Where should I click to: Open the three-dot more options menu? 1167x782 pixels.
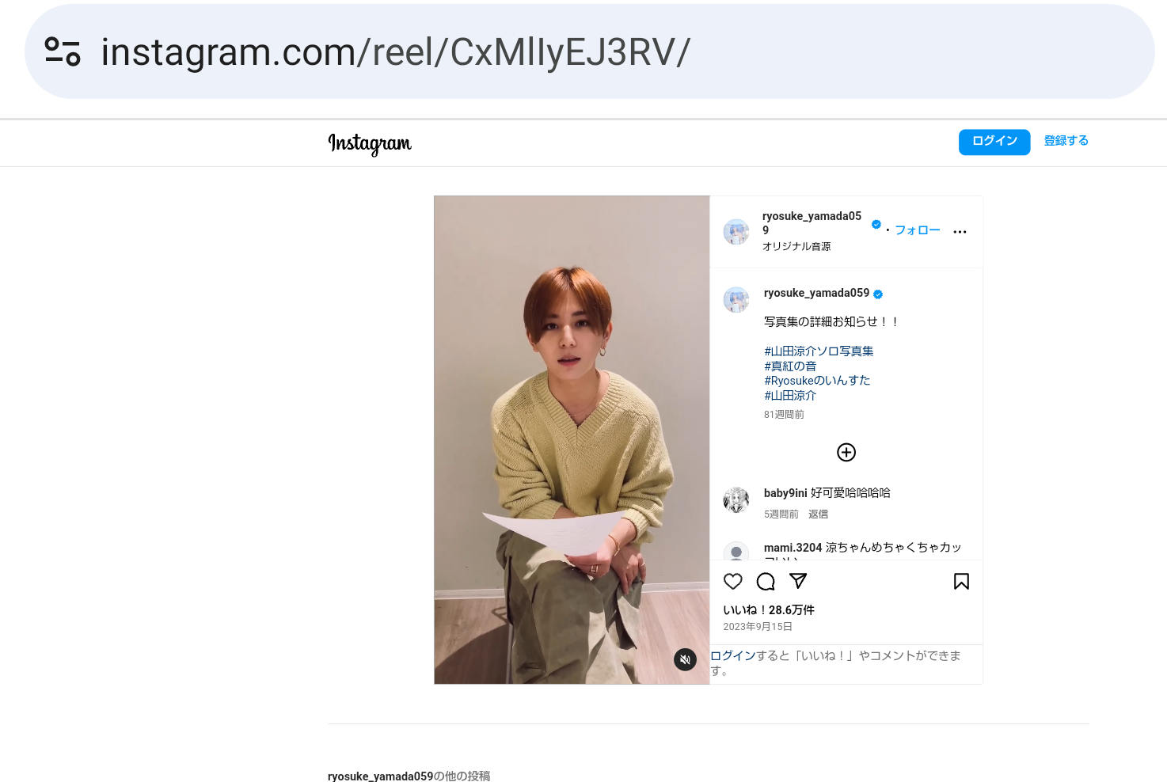coord(960,232)
